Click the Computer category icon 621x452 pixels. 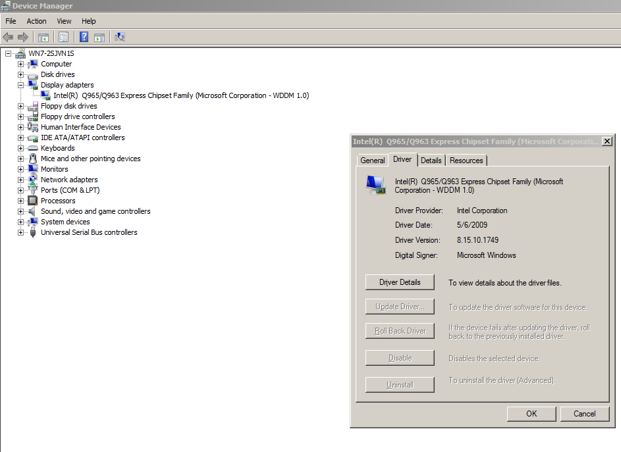click(34, 64)
